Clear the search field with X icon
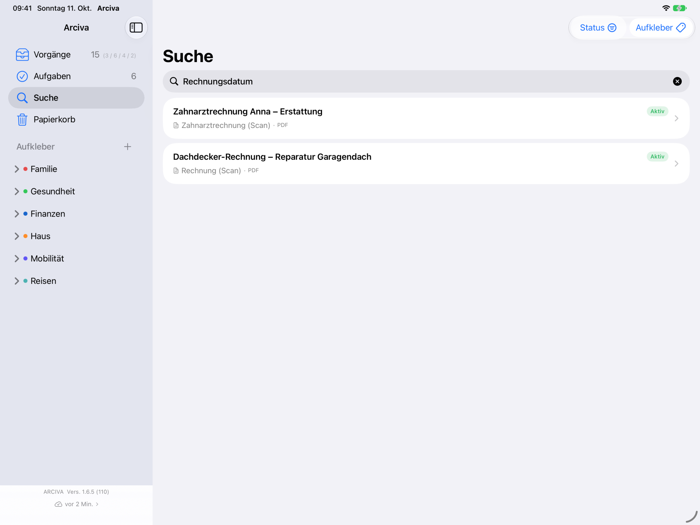Screen dimensions: 700x525 [677, 81]
